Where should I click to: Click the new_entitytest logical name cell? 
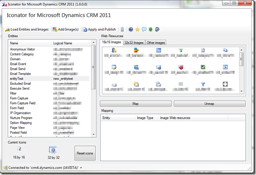pos(63,79)
